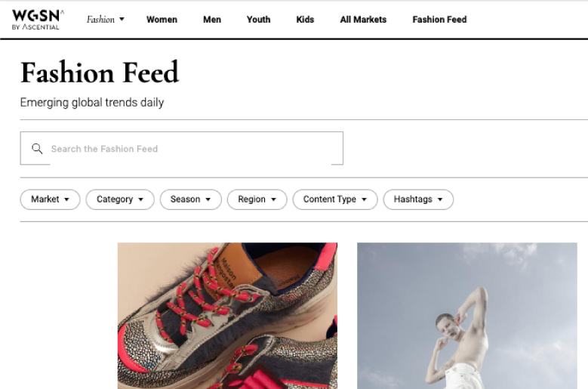The height and width of the screenshot is (389, 588).
Task: Open All Markets in navigation
Action: pyautogui.click(x=363, y=20)
